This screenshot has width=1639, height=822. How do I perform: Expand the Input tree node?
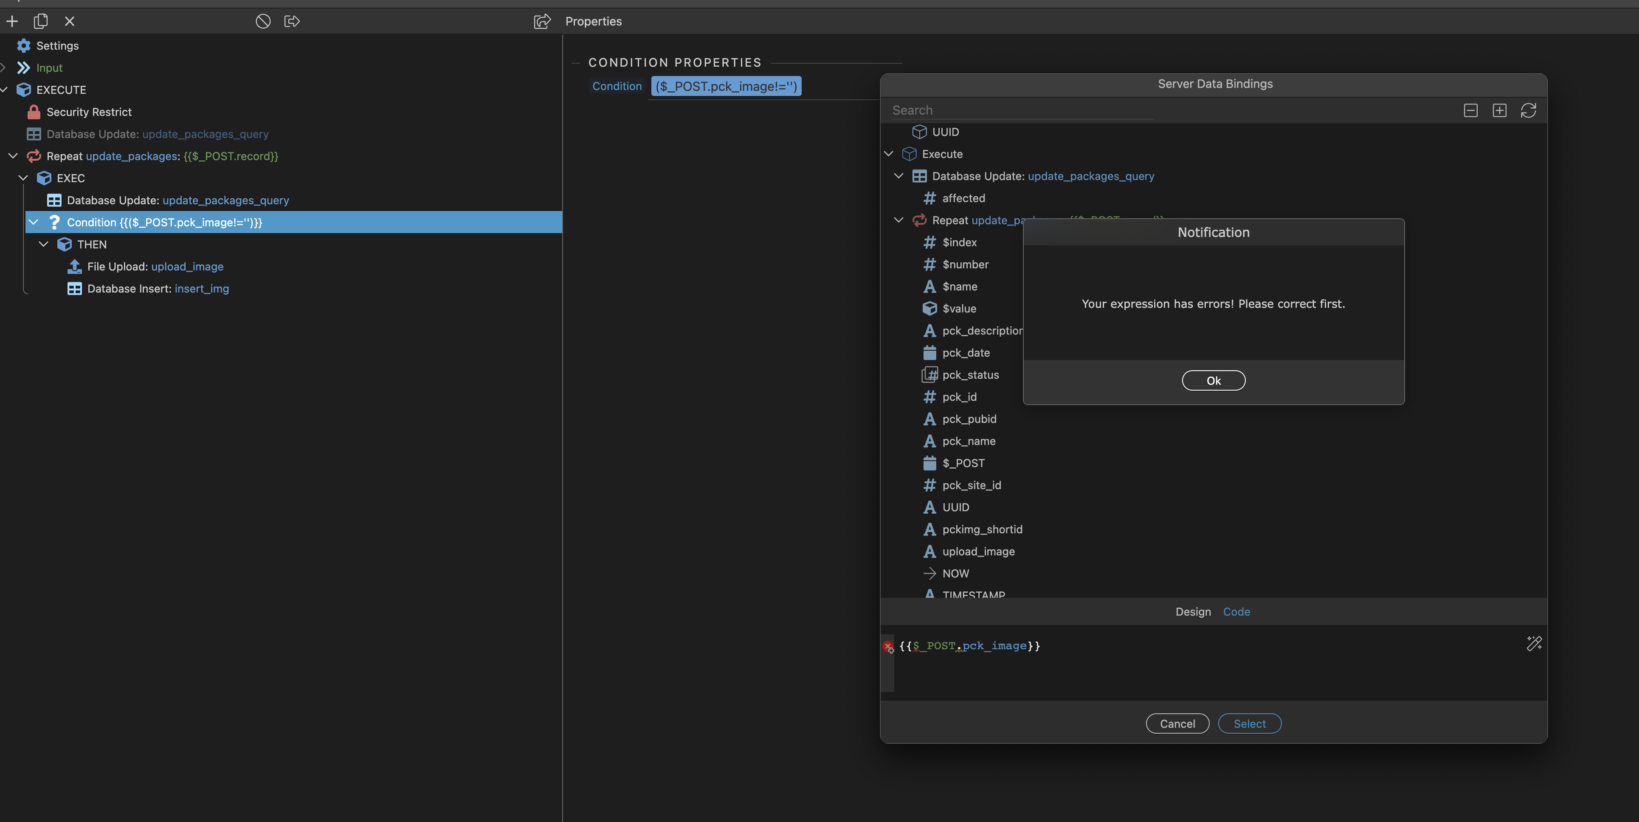coord(4,68)
